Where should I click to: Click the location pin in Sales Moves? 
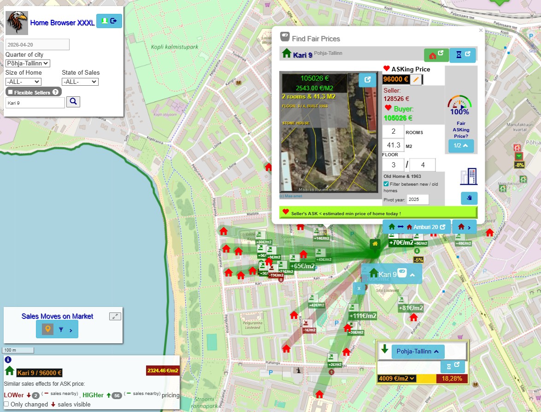(47, 330)
